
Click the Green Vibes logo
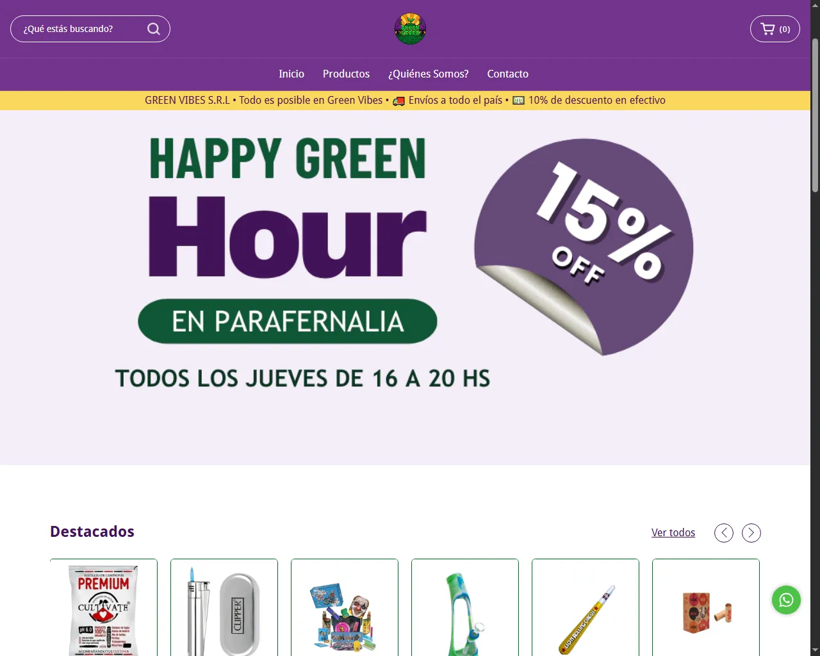410,29
